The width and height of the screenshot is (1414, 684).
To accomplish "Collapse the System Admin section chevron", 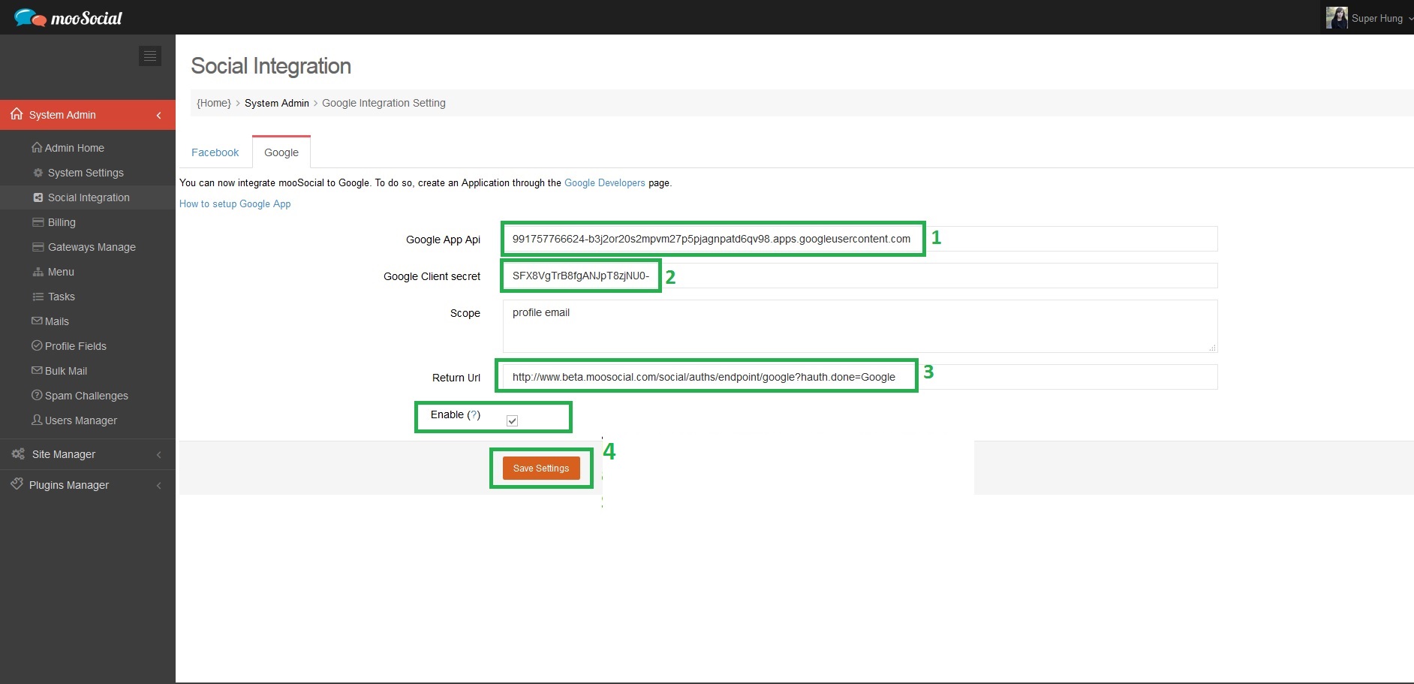I will click(x=158, y=115).
